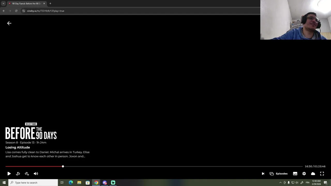Click the Type here to search box

coord(33,183)
